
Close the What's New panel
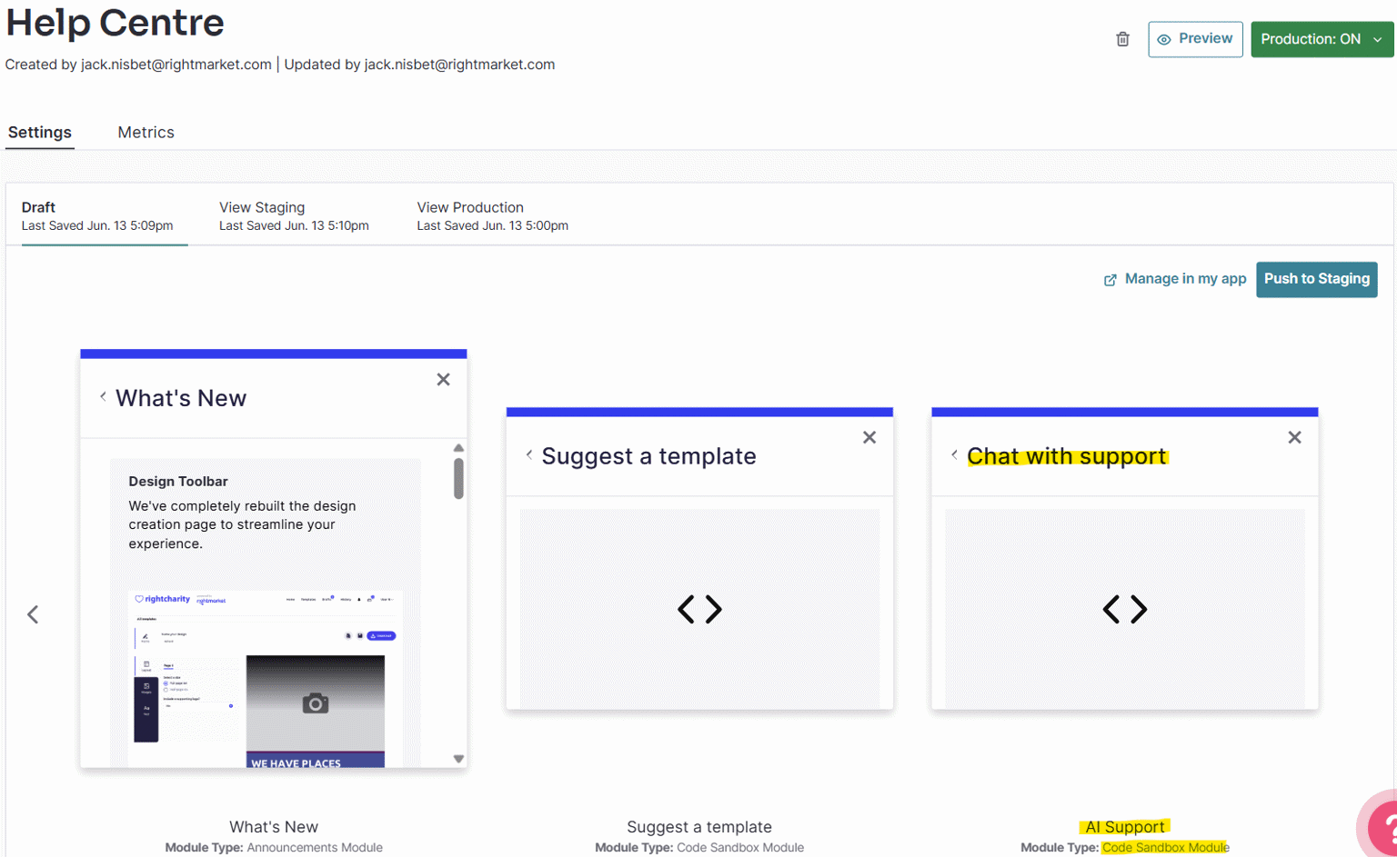coord(443,380)
